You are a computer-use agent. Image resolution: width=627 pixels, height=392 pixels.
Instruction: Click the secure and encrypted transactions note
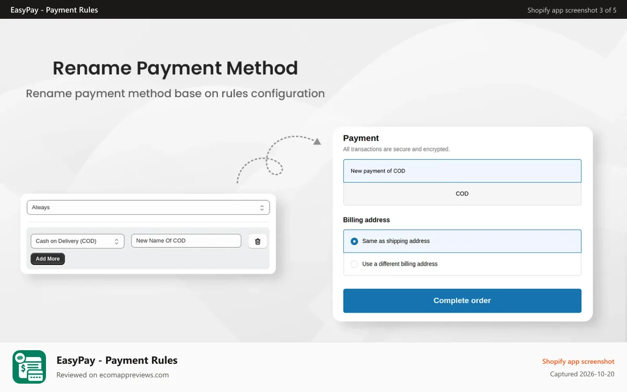396,149
